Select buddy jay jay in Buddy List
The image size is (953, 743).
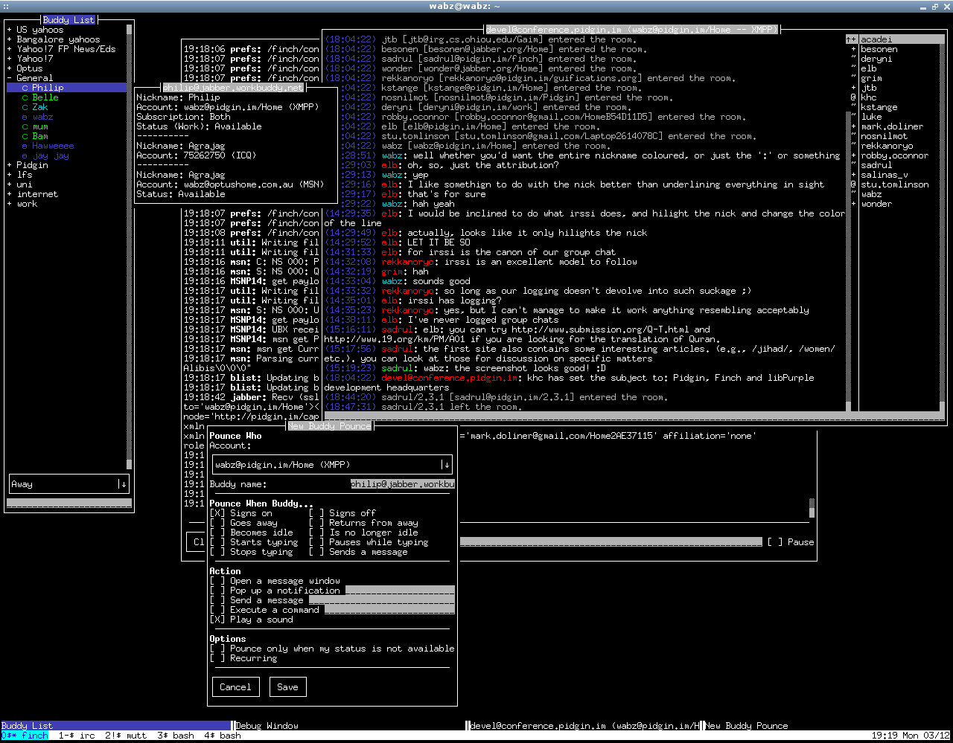[50, 155]
